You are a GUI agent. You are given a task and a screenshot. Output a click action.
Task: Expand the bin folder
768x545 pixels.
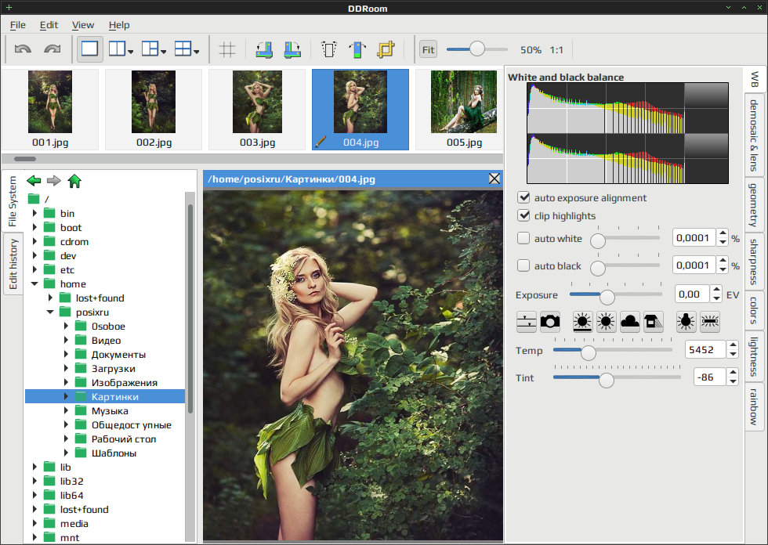(34, 213)
